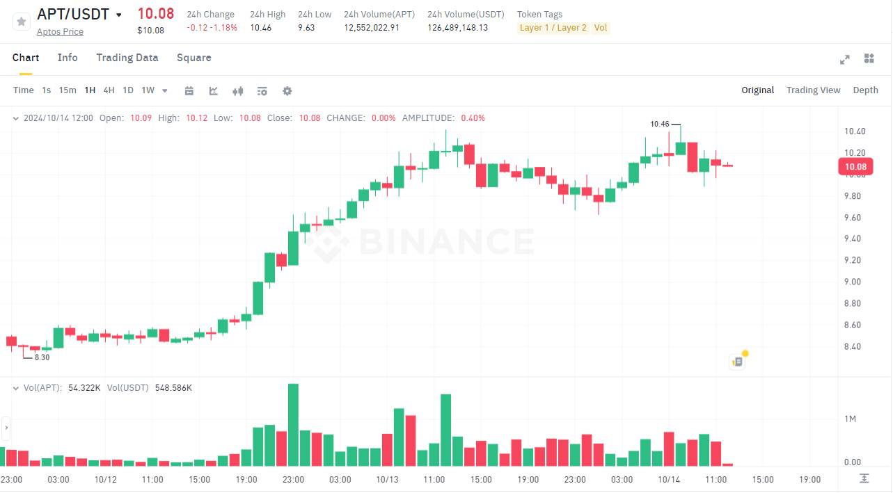Click the Vol token tag
893x493 pixels.
[x=601, y=28]
